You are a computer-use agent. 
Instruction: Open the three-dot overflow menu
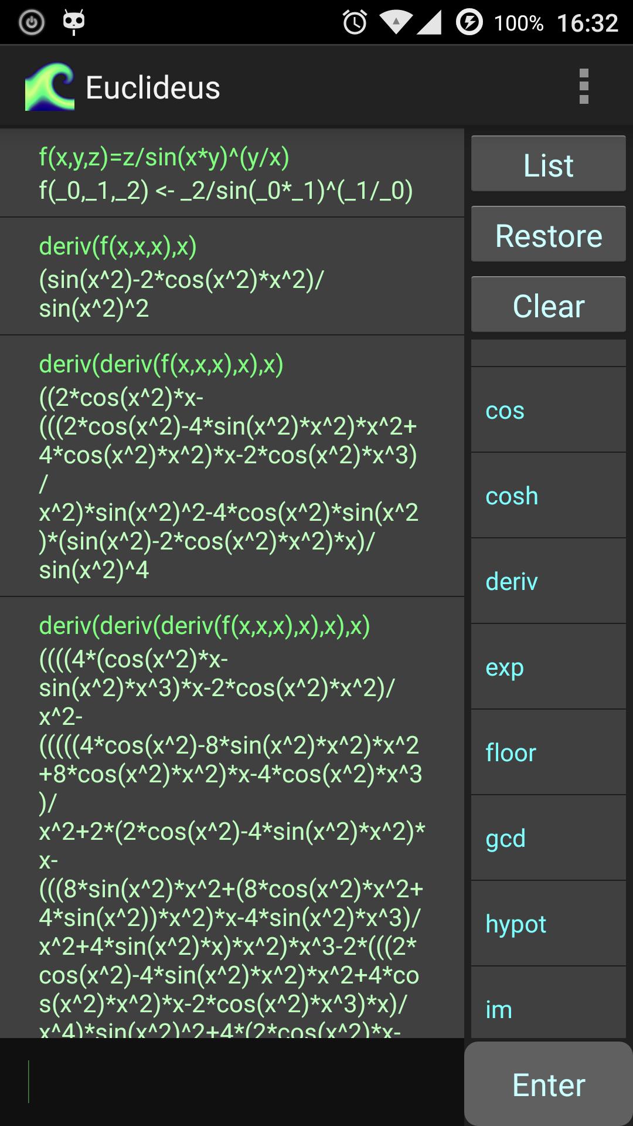coord(583,87)
